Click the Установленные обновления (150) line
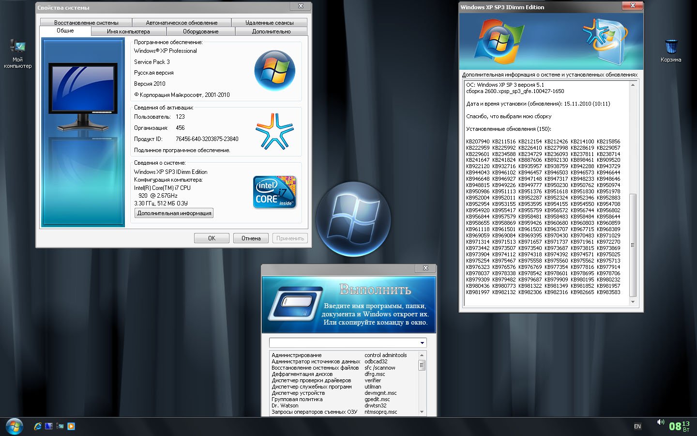 (509, 129)
